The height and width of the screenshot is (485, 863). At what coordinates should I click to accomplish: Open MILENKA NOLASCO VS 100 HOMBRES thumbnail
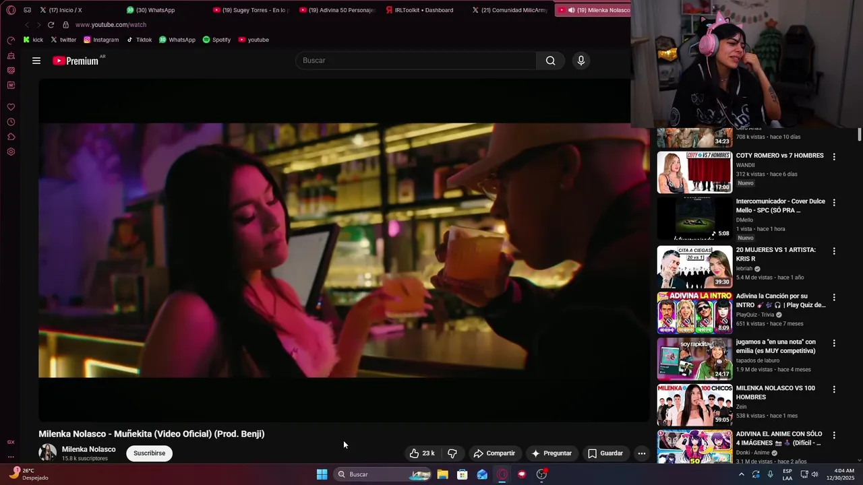[694, 405]
